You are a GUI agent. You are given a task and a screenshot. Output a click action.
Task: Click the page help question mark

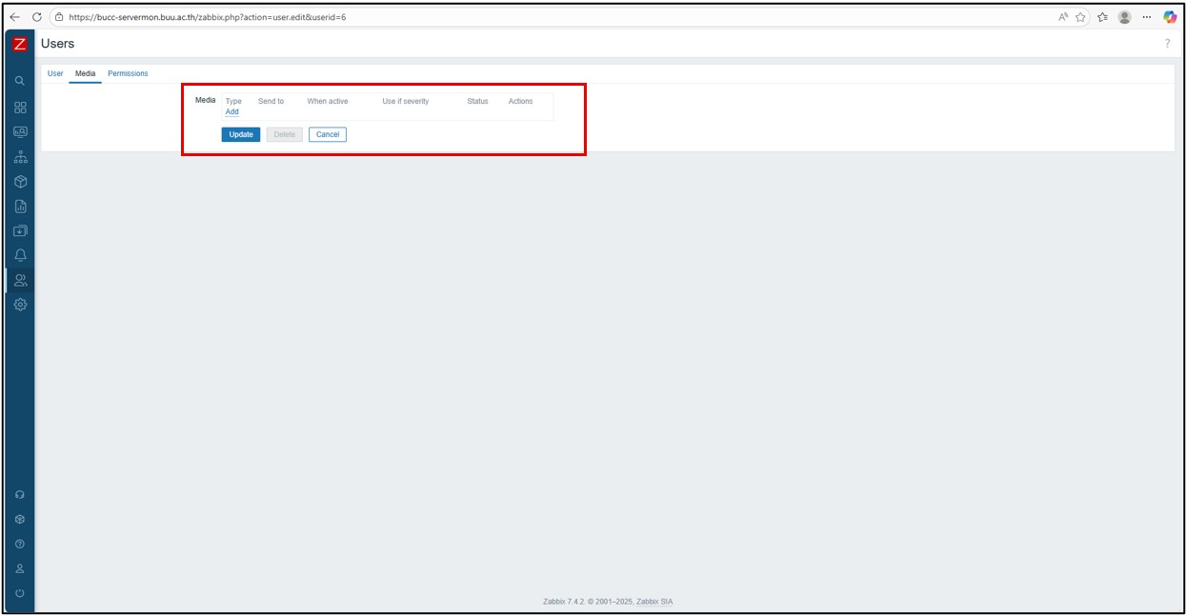click(1167, 44)
